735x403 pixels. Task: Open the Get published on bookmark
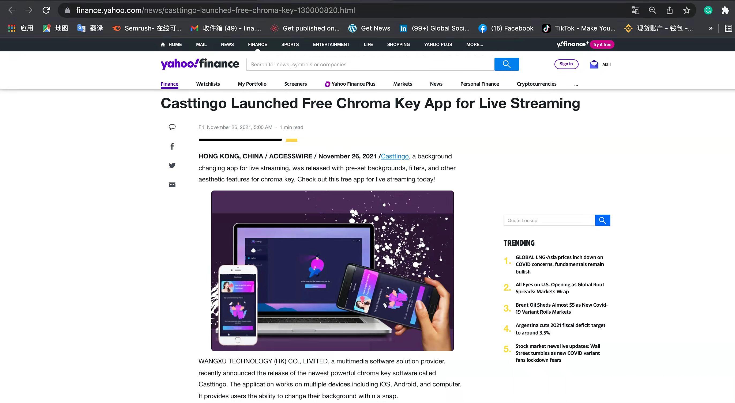305,28
